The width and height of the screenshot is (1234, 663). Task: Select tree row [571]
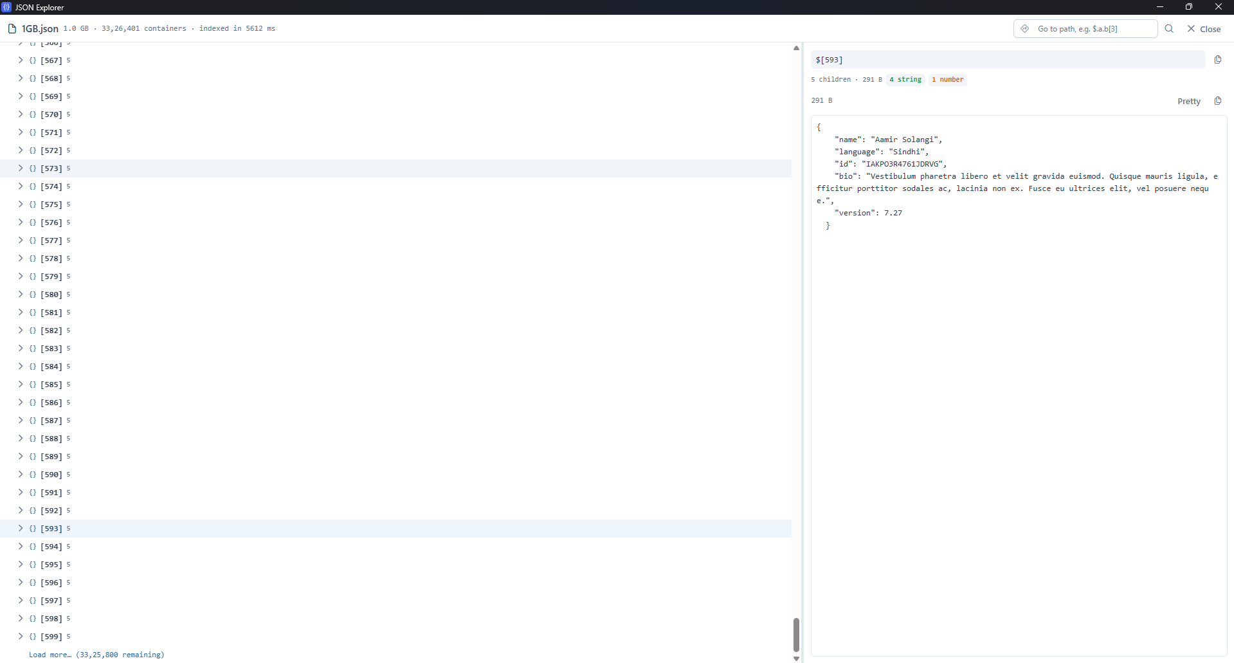(395, 132)
